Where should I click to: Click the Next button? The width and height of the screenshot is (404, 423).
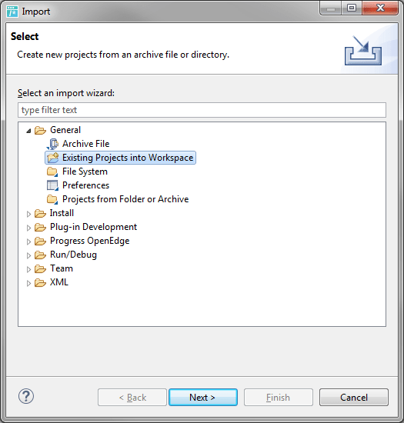pos(203,397)
